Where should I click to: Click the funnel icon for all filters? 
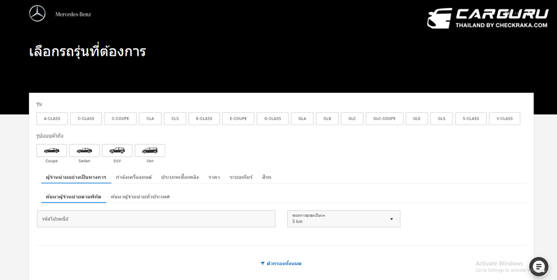click(x=262, y=264)
